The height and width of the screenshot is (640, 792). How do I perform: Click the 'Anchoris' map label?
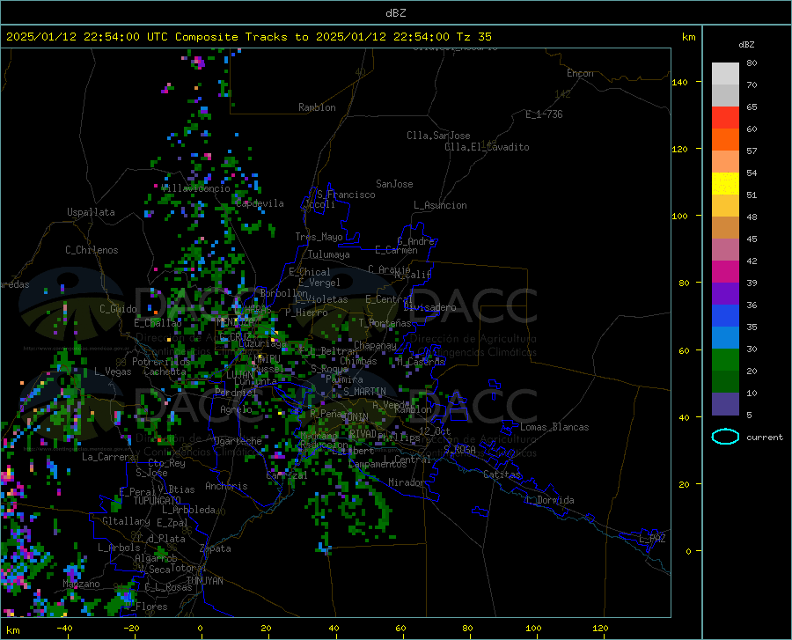226,486
